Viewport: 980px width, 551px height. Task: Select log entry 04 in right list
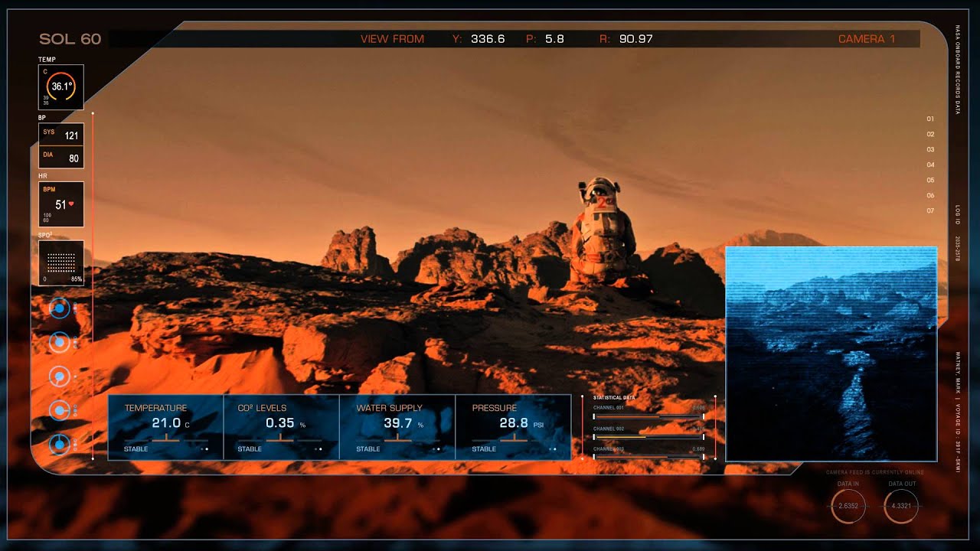point(930,165)
